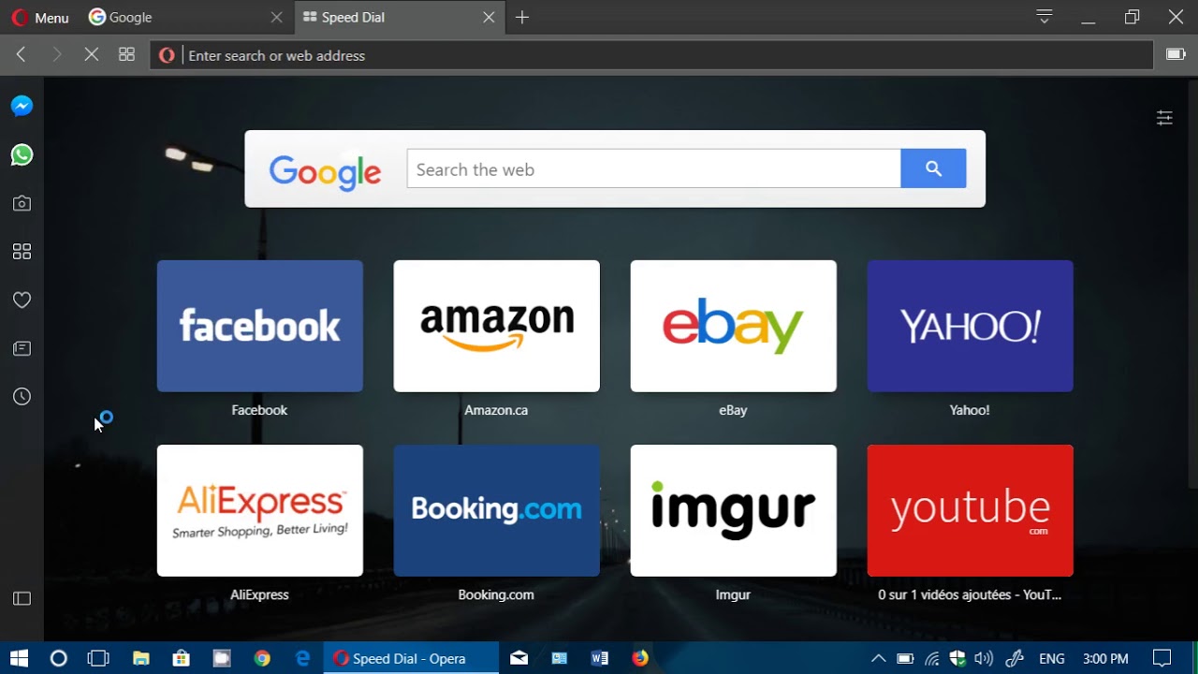1198x674 pixels.
Task: Open volume control in system tray
Action: (983, 658)
